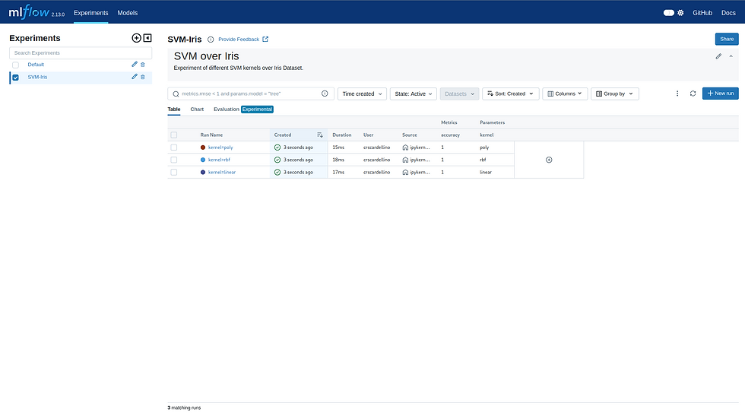Uncheck the SVM-Iris experiment checkbox

point(16,77)
